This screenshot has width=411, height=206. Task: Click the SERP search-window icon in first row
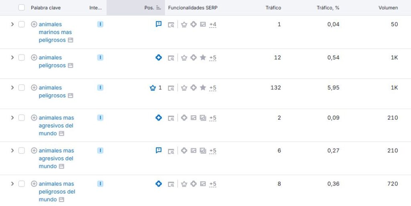[x=171, y=25]
